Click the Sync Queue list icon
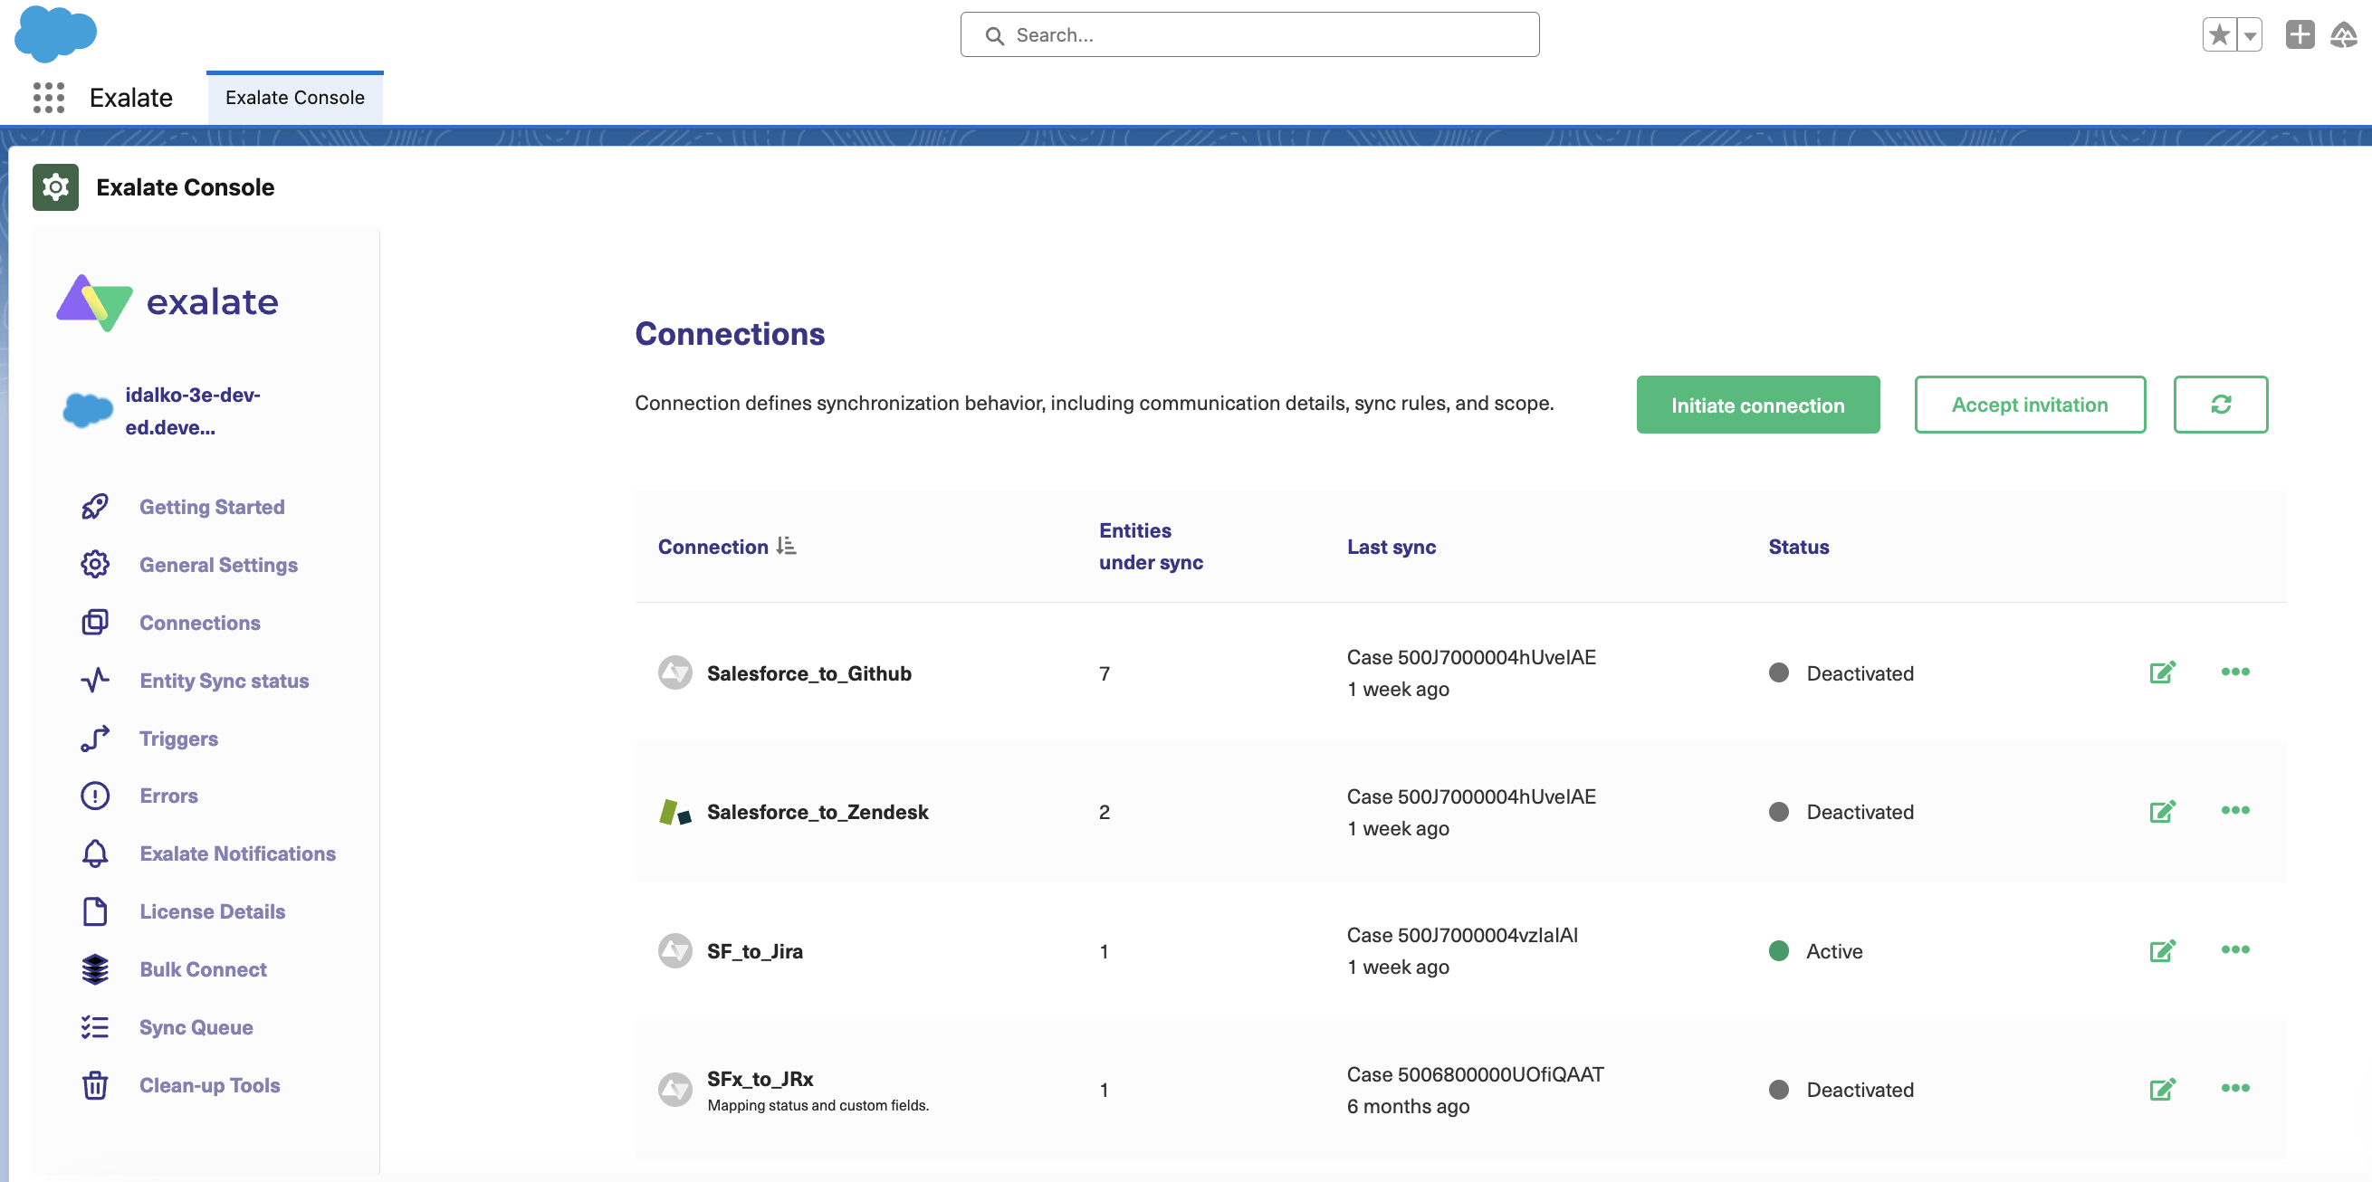This screenshot has height=1182, width=2372. coord(95,1027)
